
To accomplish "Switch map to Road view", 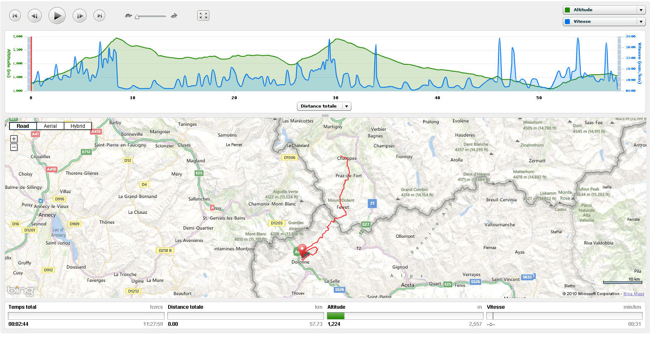I will click(x=23, y=126).
